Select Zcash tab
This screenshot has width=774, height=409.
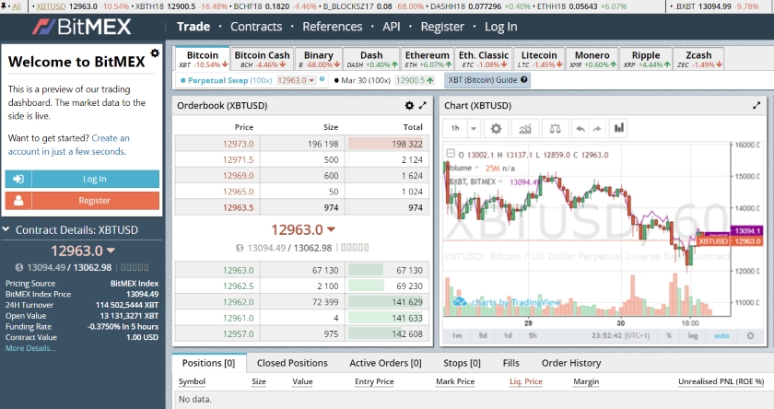point(698,59)
